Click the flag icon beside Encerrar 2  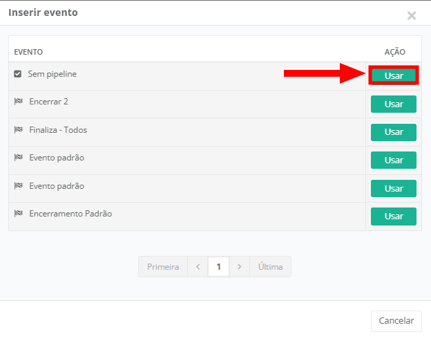(x=19, y=102)
